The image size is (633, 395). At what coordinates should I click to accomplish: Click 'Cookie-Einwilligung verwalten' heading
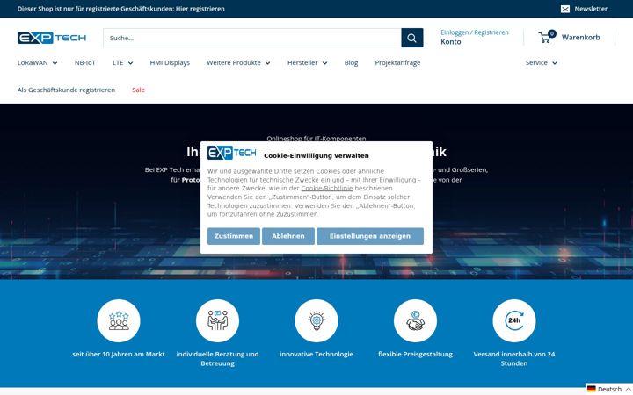[316, 156]
